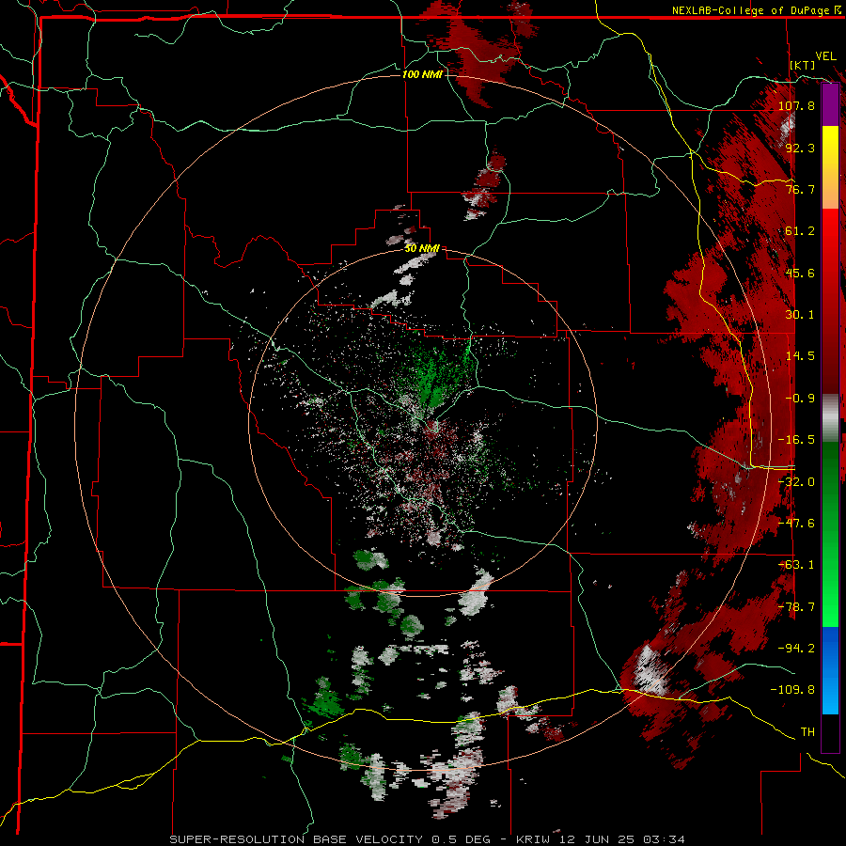Click the Super-Resolution Base Velocity caption
The image size is (846, 846).
click(x=428, y=839)
